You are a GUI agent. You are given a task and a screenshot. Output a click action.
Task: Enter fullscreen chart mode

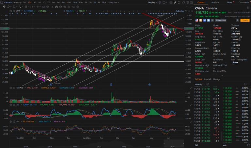[x=179, y=3]
